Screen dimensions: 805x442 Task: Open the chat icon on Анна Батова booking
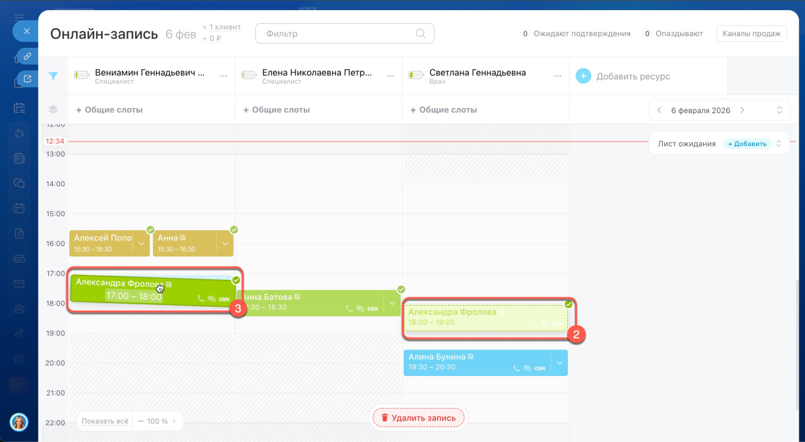360,309
